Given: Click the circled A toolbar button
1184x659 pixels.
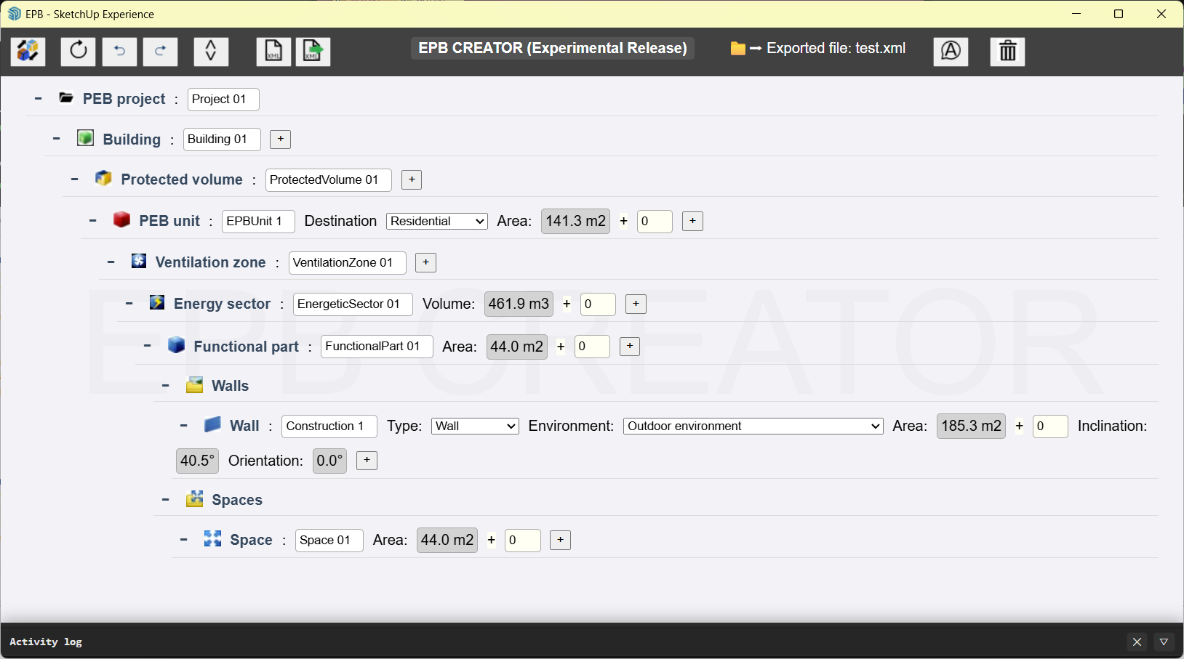Looking at the screenshot, I should 951,52.
